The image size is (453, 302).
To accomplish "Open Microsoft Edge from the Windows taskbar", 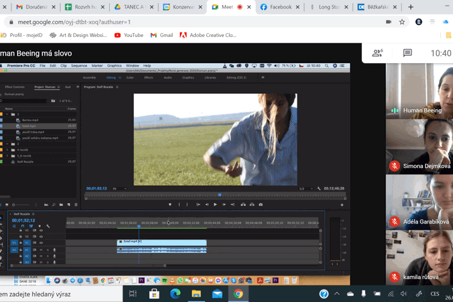I will coord(175,294).
